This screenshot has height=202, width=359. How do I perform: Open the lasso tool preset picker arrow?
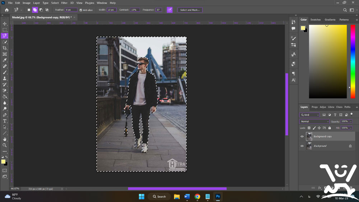pyautogui.click(x=21, y=10)
